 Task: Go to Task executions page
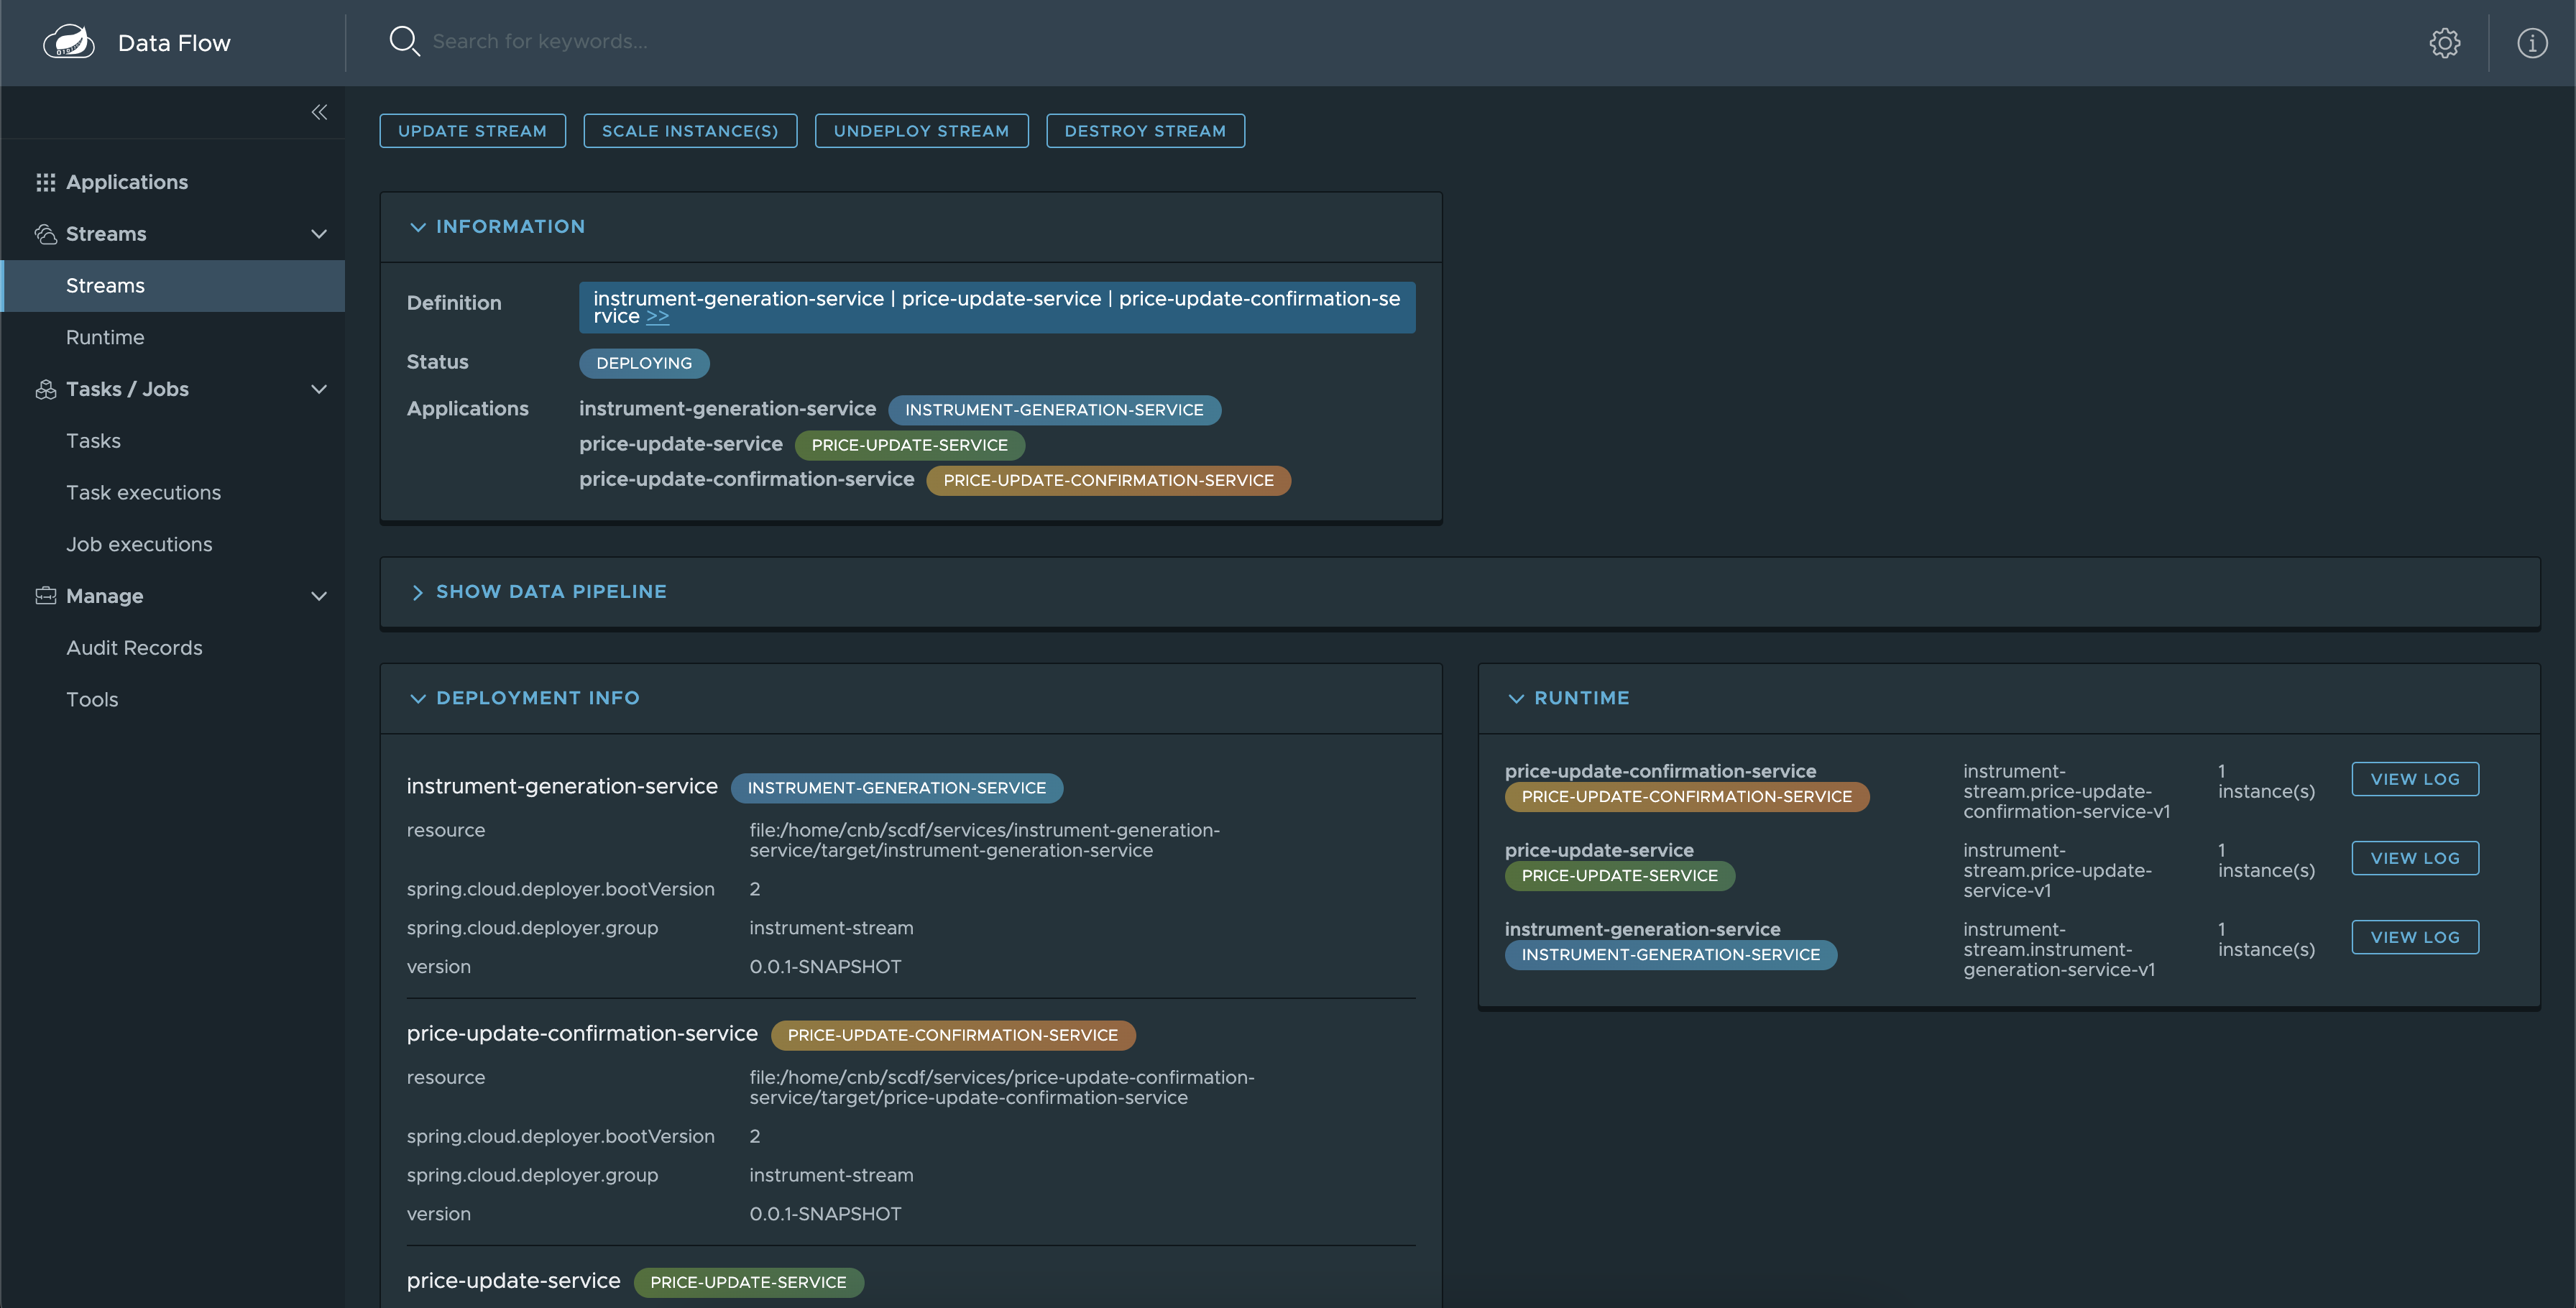[143, 492]
